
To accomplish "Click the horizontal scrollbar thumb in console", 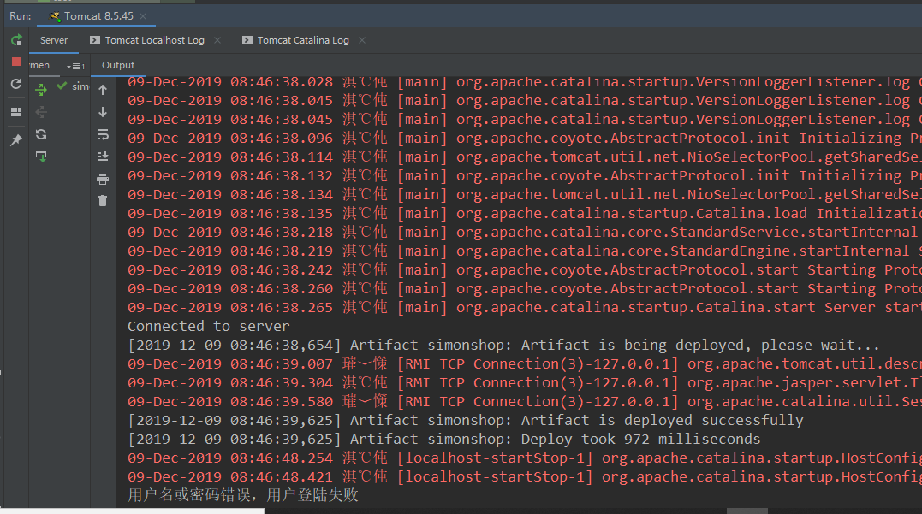I will tap(747, 511).
